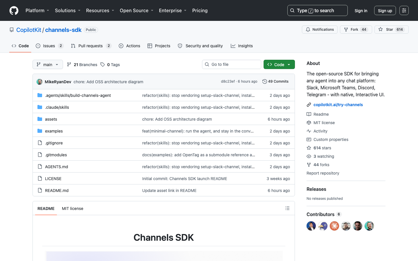Switch to the Issues tab
The height and width of the screenshot is (261, 418).
point(49,46)
